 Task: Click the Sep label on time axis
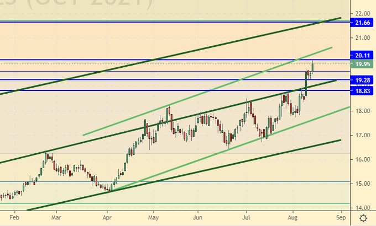click(x=341, y=217)
